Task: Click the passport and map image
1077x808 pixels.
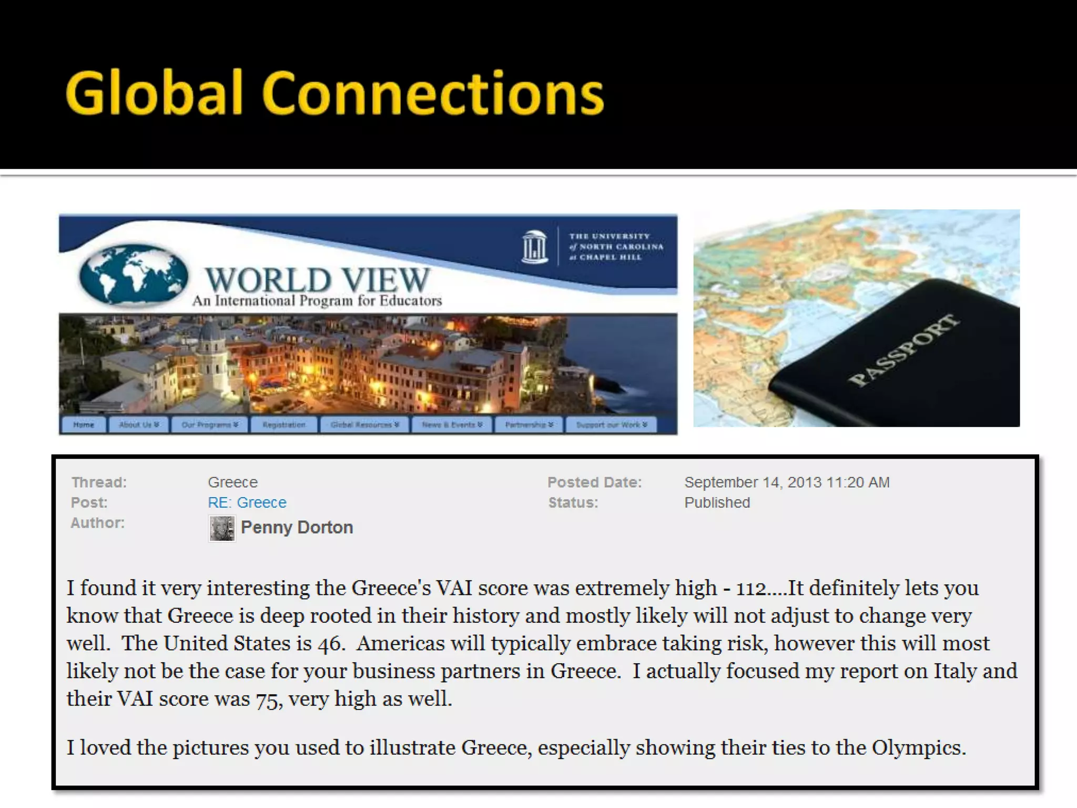Action: 856,318
